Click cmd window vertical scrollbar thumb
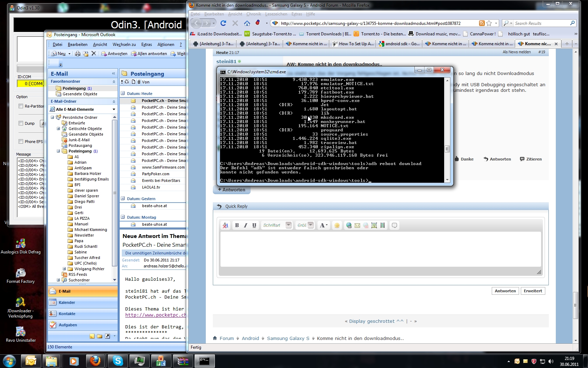This screenshot has width=588, height=368. (x=447, y=149)
